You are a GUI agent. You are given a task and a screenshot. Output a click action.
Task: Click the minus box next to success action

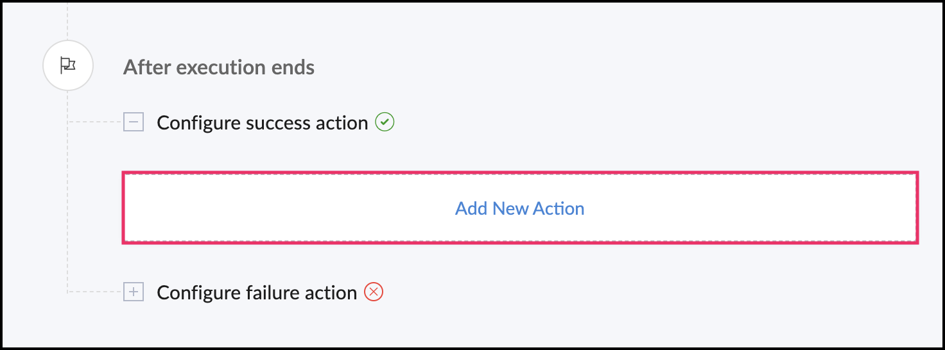[134, 122]
